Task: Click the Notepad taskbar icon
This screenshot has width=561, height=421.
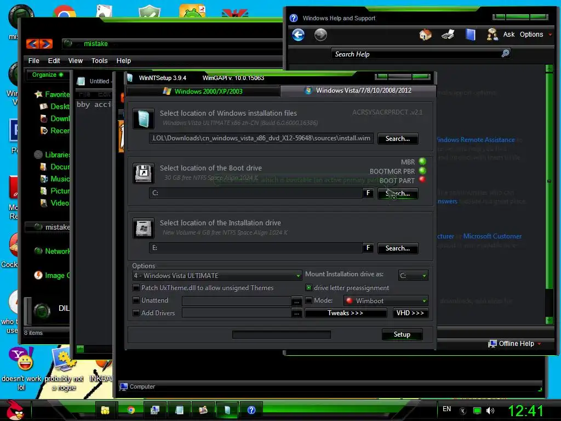Action: coord(179,410)
